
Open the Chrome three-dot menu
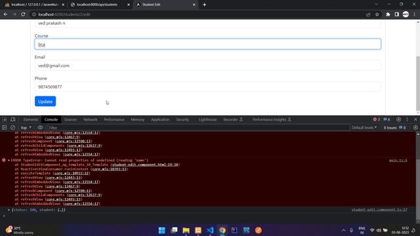414,14
